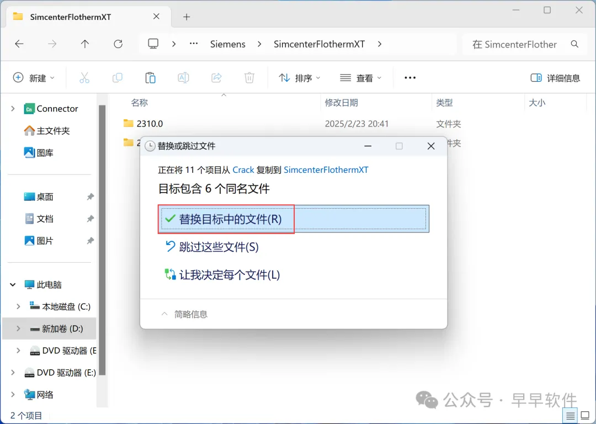Choose 替换目标中的文件(R)

point(294,219)
